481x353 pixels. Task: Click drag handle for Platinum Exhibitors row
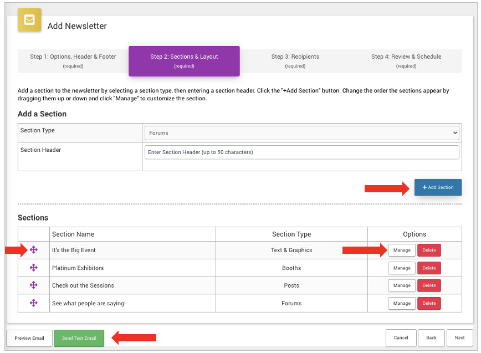pyautogui.click(x=34, y=268)
